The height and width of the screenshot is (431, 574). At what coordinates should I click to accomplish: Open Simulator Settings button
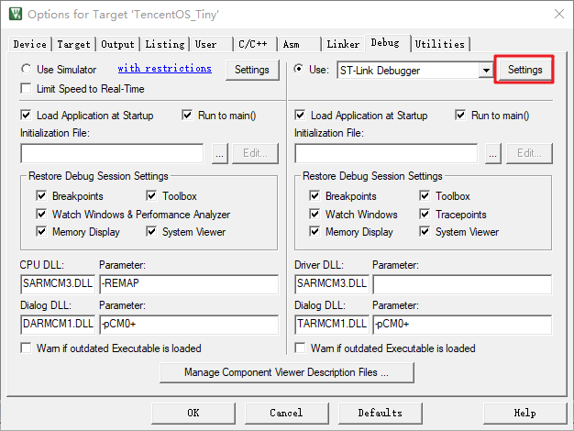[x=251, y=70]
